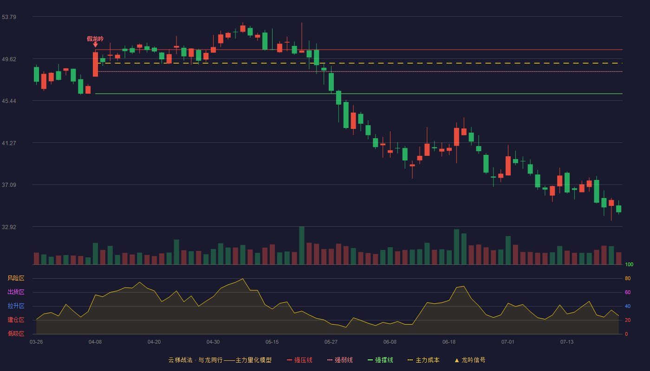
Task: Toggle the 龙吟信号 legend item
Action: pyautogui.click(x=470, y=360)
